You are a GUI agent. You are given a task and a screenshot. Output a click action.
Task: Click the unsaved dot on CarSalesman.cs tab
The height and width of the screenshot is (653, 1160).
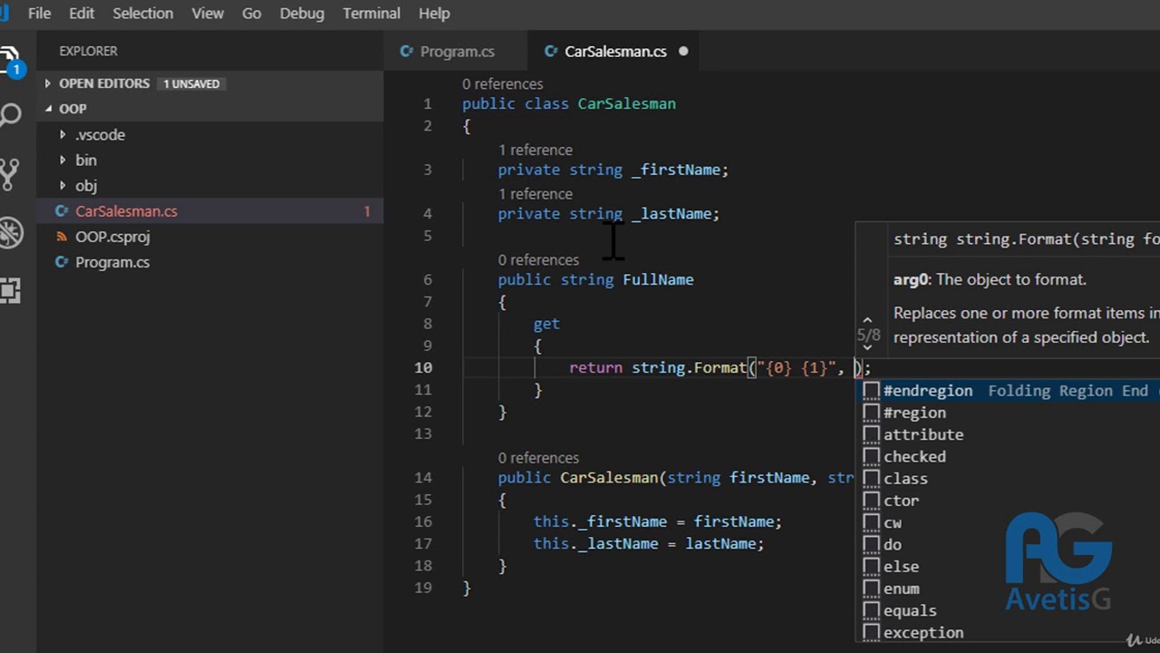[683, 52]
